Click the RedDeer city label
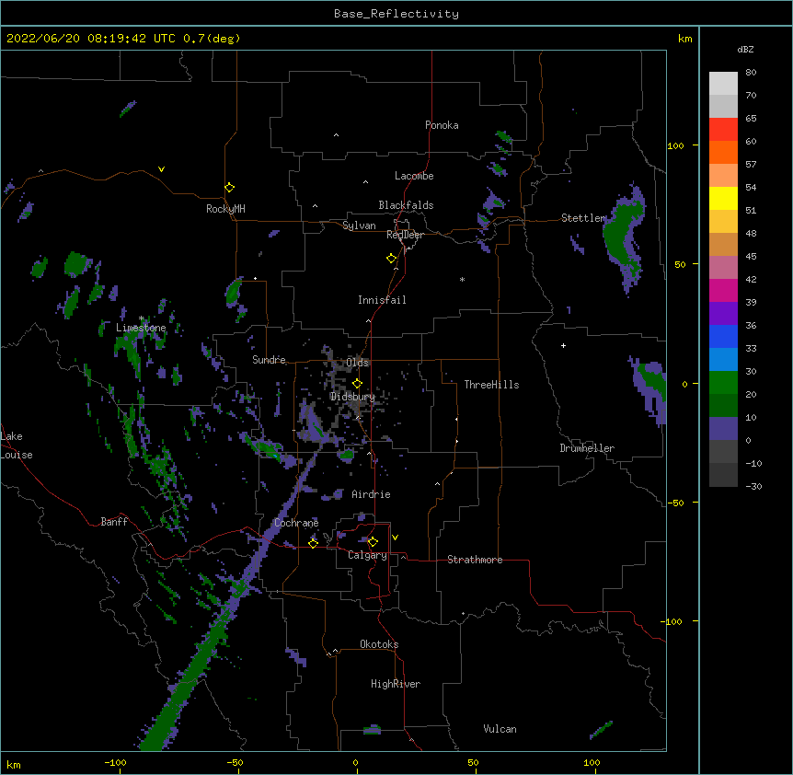The width and height of the screenshot is (793, 775). (x=405, y=235)
